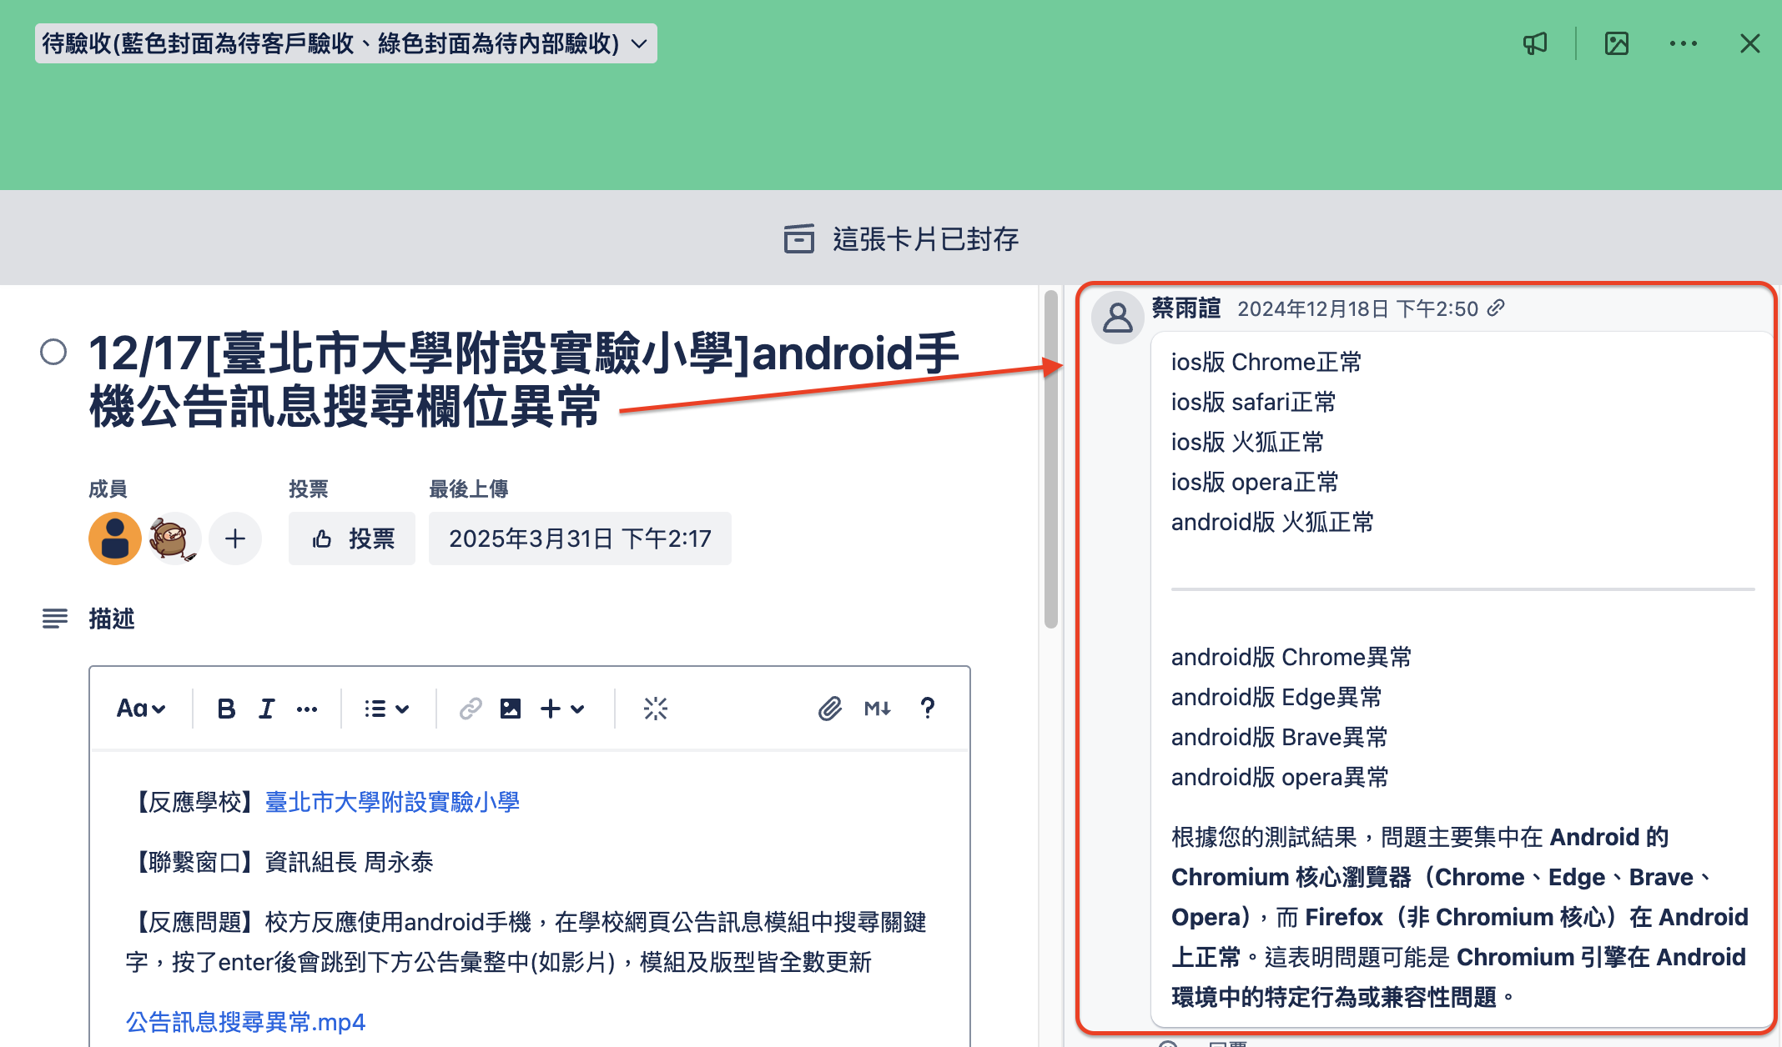Viewport: 1782px width, 1047px height.
Task: Add a member with the plus button
Action: point(235,539)
